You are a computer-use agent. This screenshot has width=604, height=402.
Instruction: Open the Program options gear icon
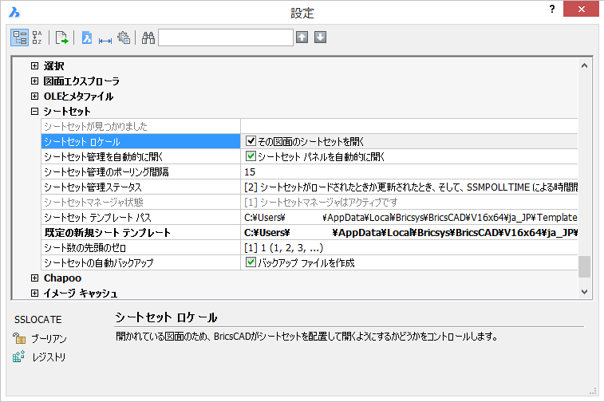(124, 37)
